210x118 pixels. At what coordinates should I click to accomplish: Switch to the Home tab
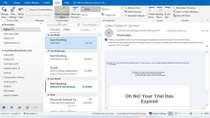pyautogui.click(x=17, y=3)
